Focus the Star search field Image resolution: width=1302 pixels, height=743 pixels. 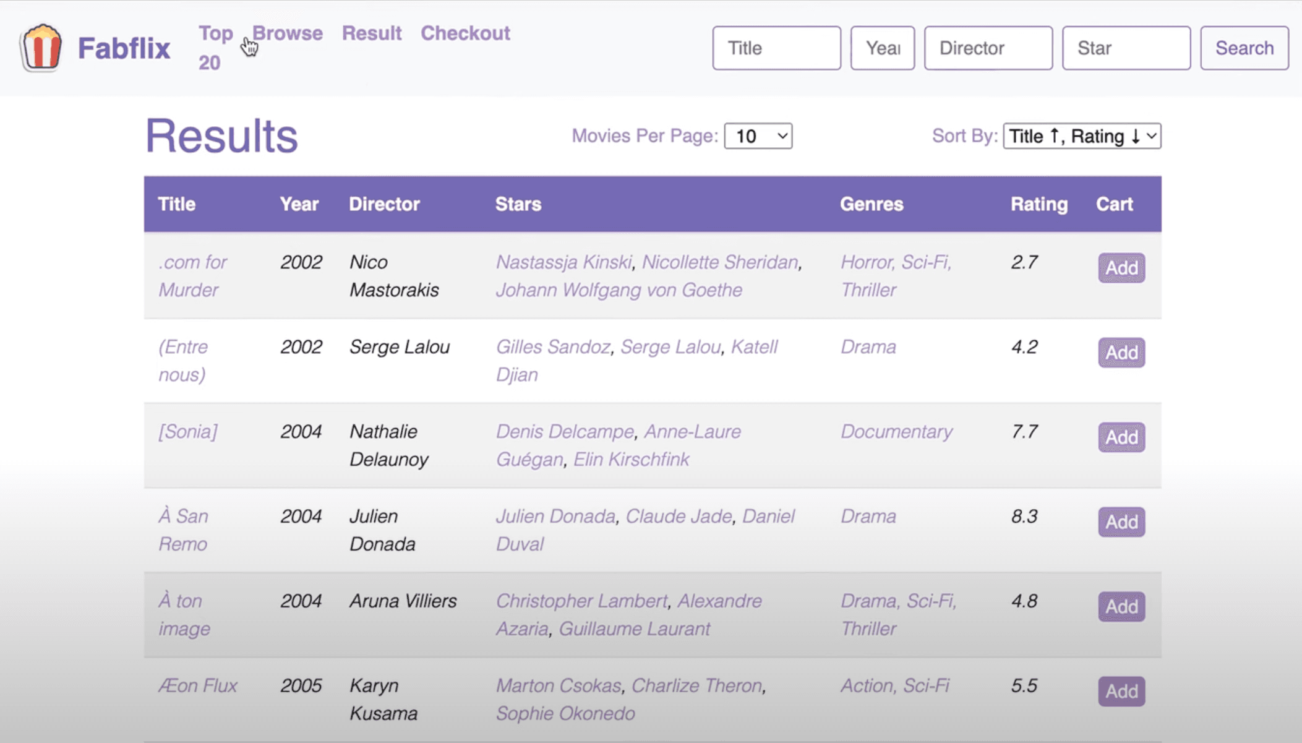tap(1126, 48)
